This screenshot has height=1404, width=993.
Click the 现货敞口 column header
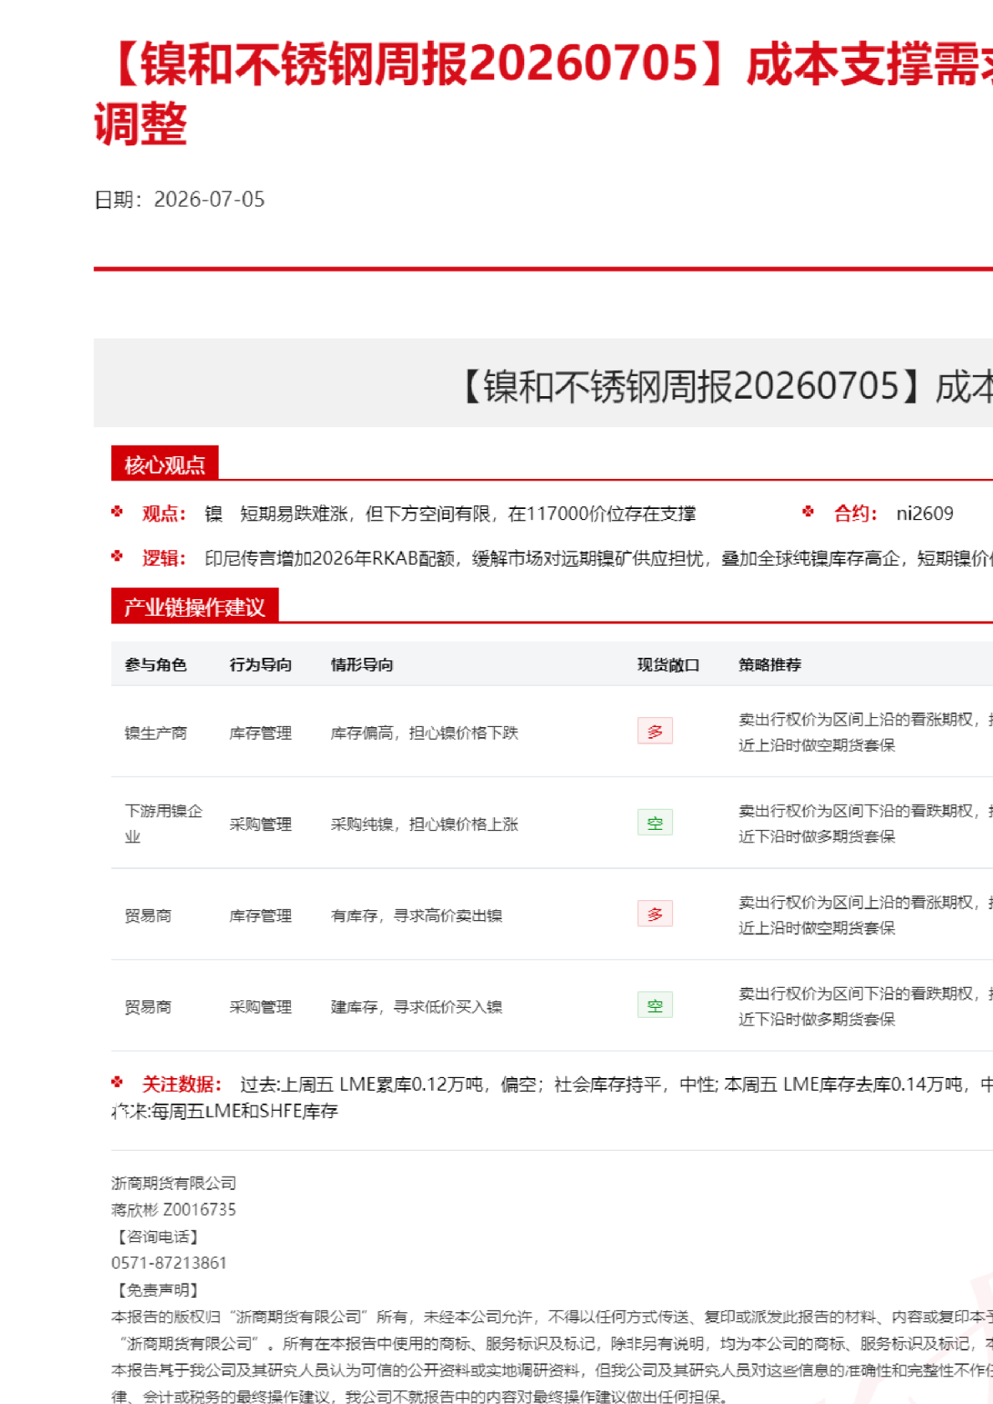[x=669, y=664]
